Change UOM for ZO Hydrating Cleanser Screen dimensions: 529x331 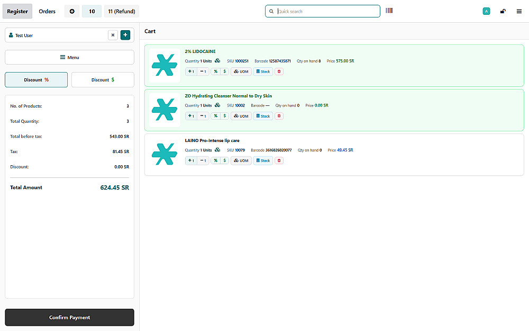click(241, 116)
